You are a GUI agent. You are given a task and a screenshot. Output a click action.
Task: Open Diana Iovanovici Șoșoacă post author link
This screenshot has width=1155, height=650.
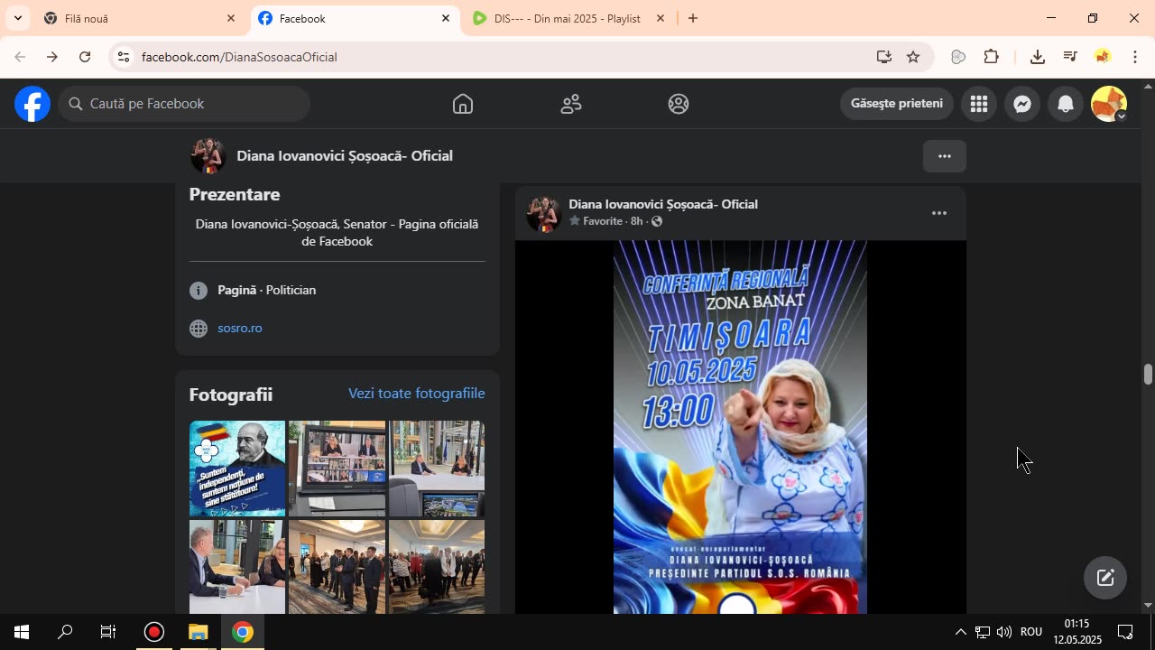[663, 204]
